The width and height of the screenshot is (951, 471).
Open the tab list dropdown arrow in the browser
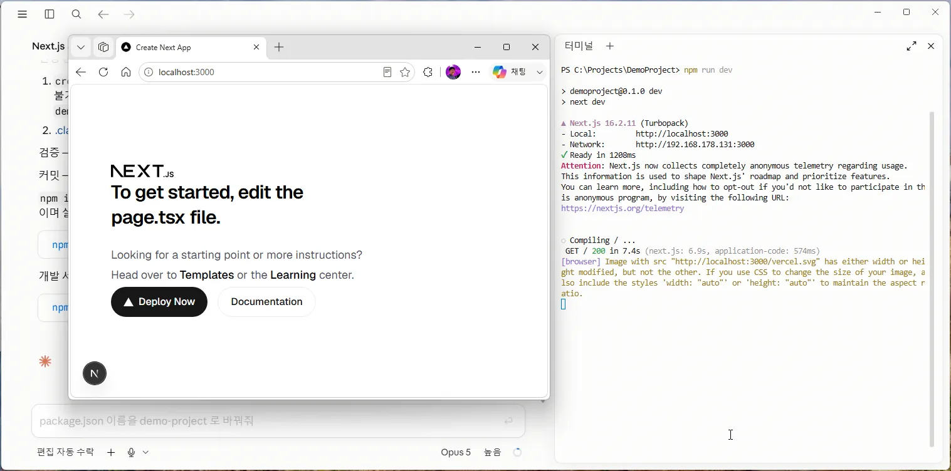tap(81, 47)
